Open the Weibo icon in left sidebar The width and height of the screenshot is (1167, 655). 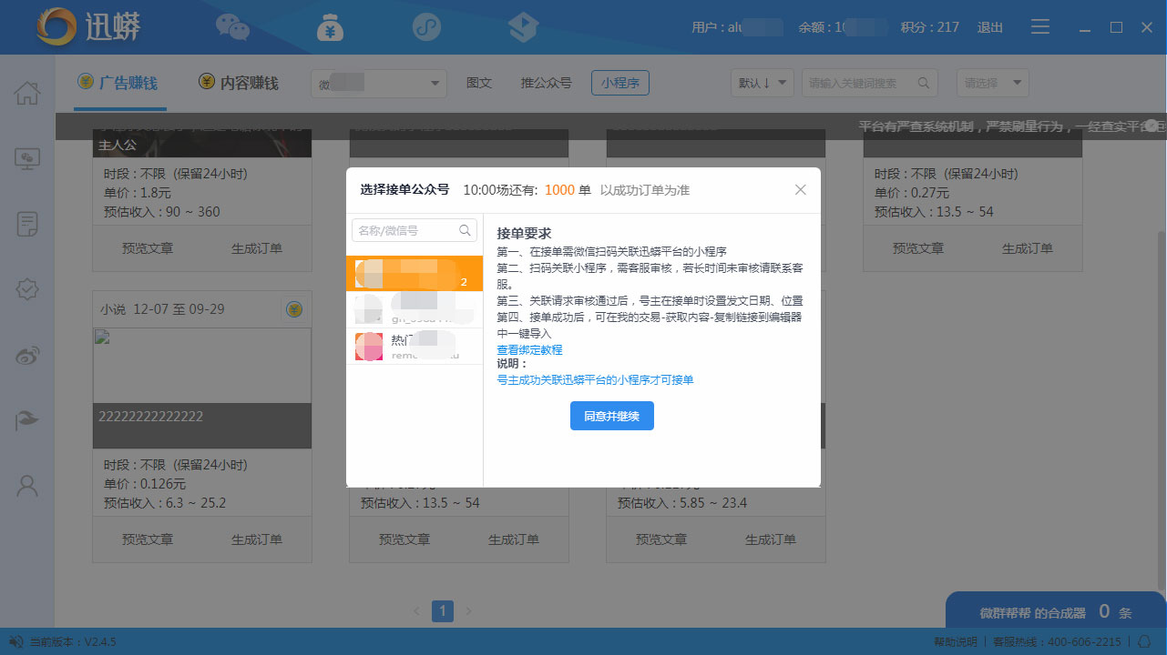[x=27, y=355]
